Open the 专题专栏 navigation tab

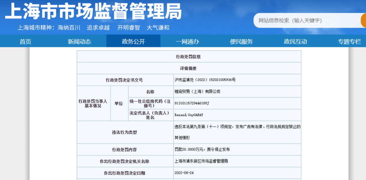tap(349, 42)
